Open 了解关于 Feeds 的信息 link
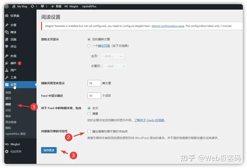Viewport: 247px width, 168px height. pyautogui.click(x=149, y=120)
